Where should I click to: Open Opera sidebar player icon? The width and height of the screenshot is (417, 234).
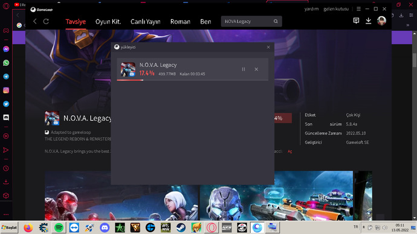pyautogui.click(x=6, y=136)
